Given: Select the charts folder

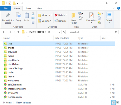Looking at the screenshot, I should tap(59, 48).
